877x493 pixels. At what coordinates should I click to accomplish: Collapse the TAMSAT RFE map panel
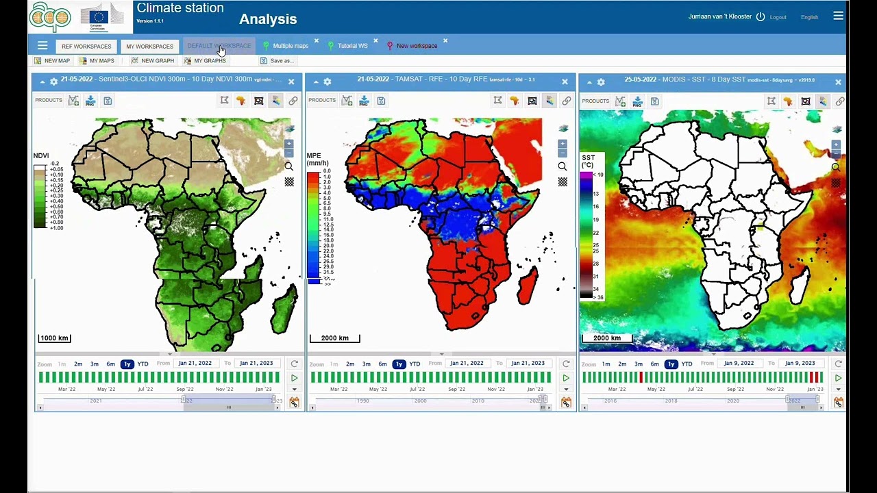[x=316, y=81]
